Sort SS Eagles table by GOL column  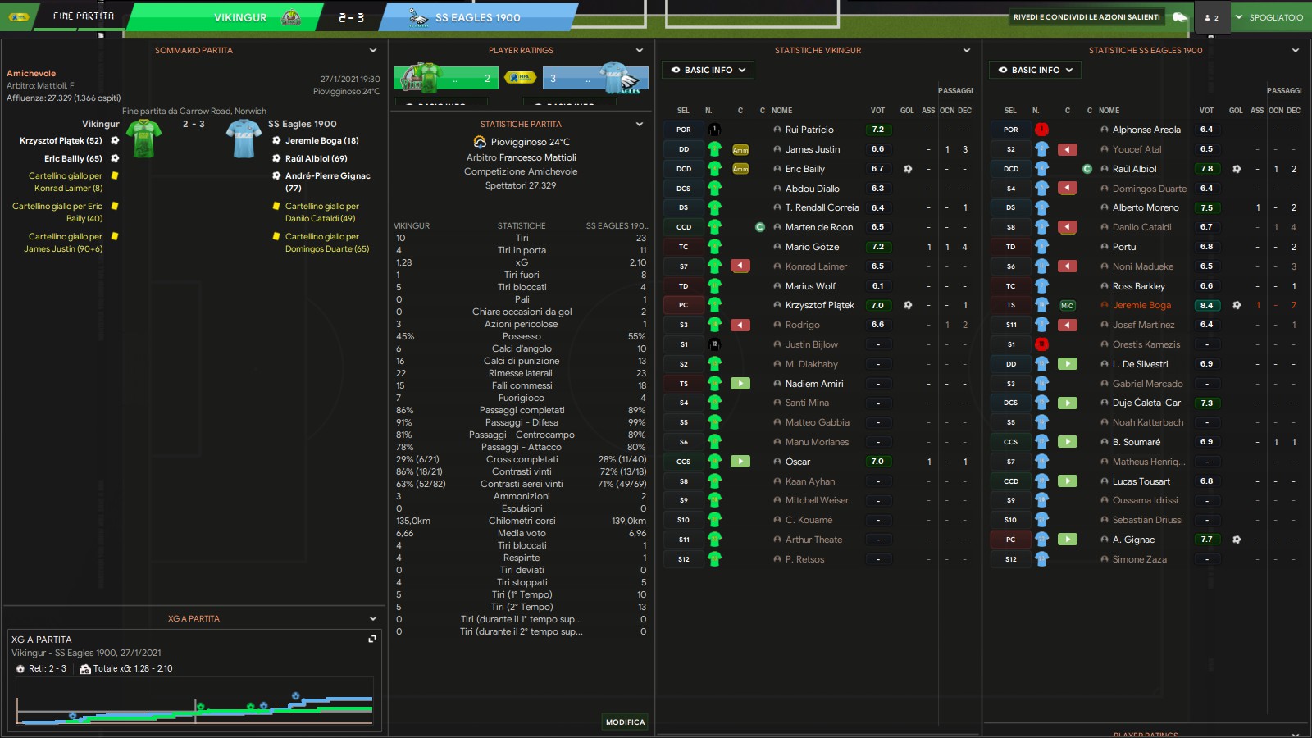click(1236, 110)
